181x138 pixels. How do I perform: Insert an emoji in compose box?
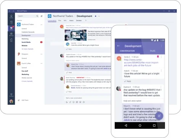coord(74,102)
